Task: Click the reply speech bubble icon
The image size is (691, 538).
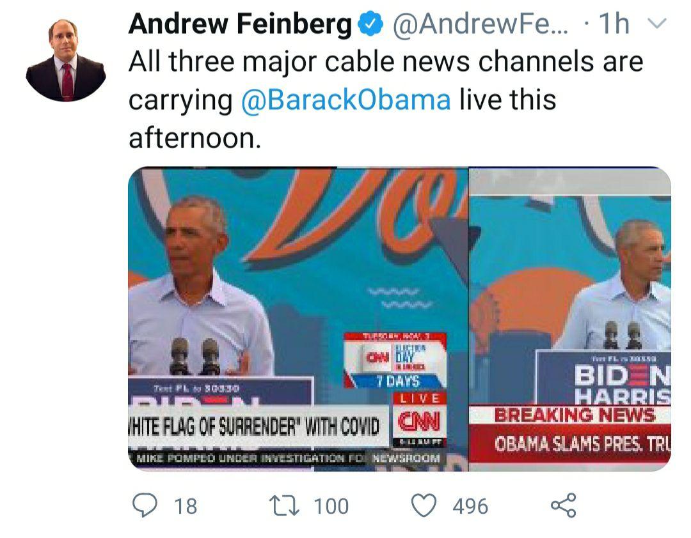Action: click(x=145, y=506)
